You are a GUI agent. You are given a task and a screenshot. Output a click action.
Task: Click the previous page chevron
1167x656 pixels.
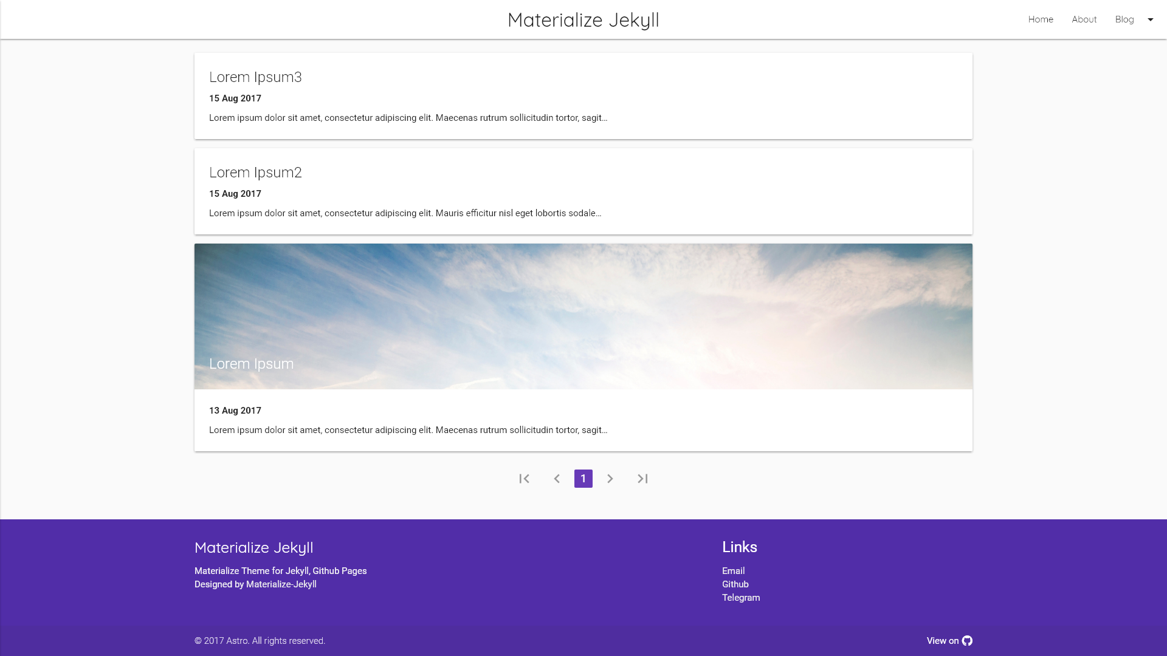pyautogui.click(x=557, y=479)
